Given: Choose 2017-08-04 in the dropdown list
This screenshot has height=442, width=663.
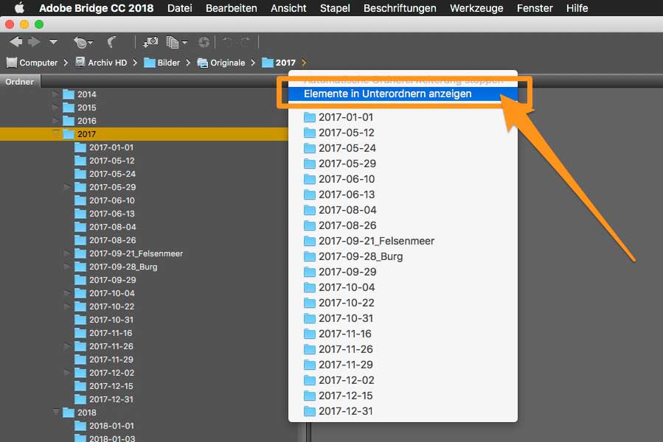Looking at the screenshot, I should (403, 210).
